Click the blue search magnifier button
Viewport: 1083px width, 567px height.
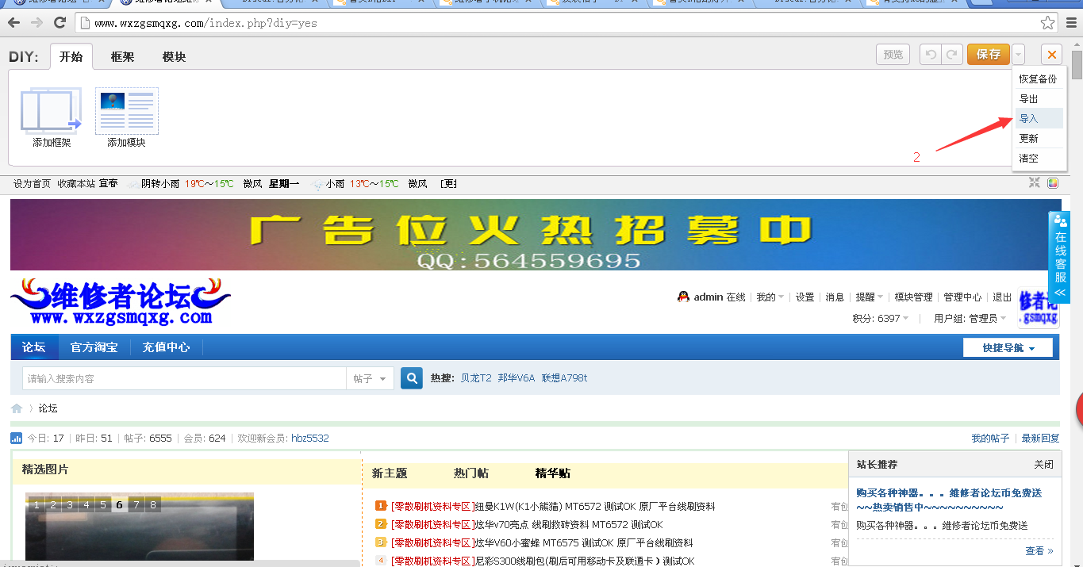pyautogui.click(x=411, y=379)
